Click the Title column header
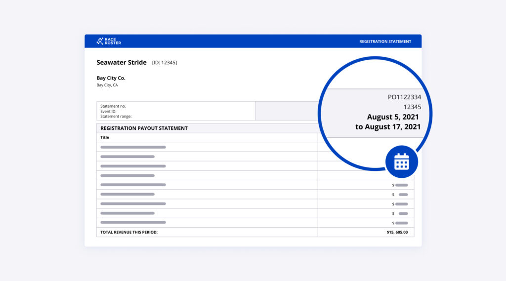The height and width of the screenshot is (281, 506). 105,137
